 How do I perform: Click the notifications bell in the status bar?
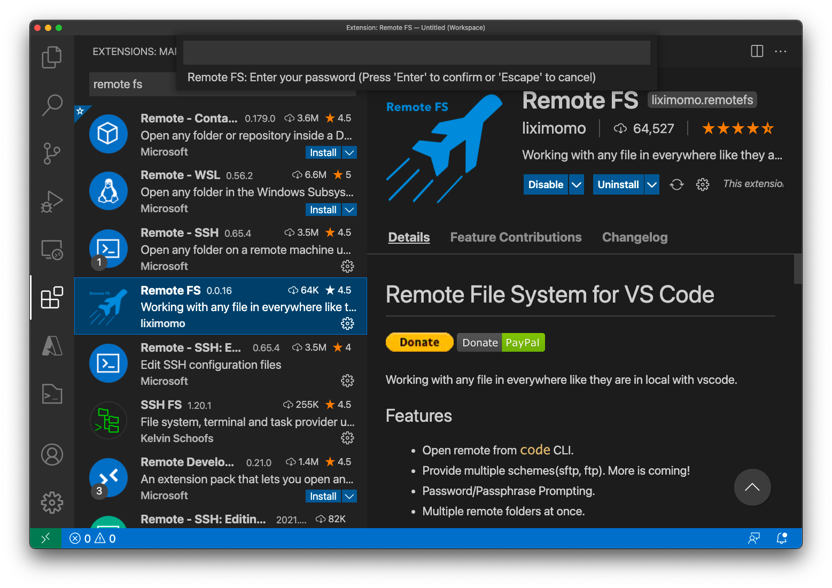click(782, 538)
